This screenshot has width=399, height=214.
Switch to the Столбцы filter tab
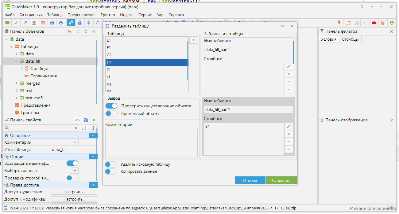pyautogui.click(x=350, y=39)
